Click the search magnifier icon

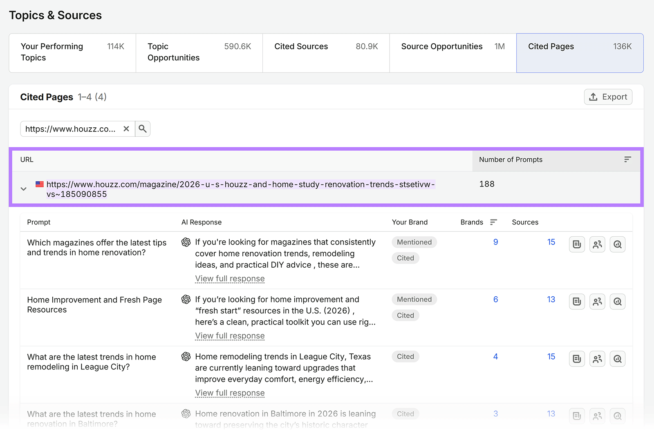(x=143, y=129)
